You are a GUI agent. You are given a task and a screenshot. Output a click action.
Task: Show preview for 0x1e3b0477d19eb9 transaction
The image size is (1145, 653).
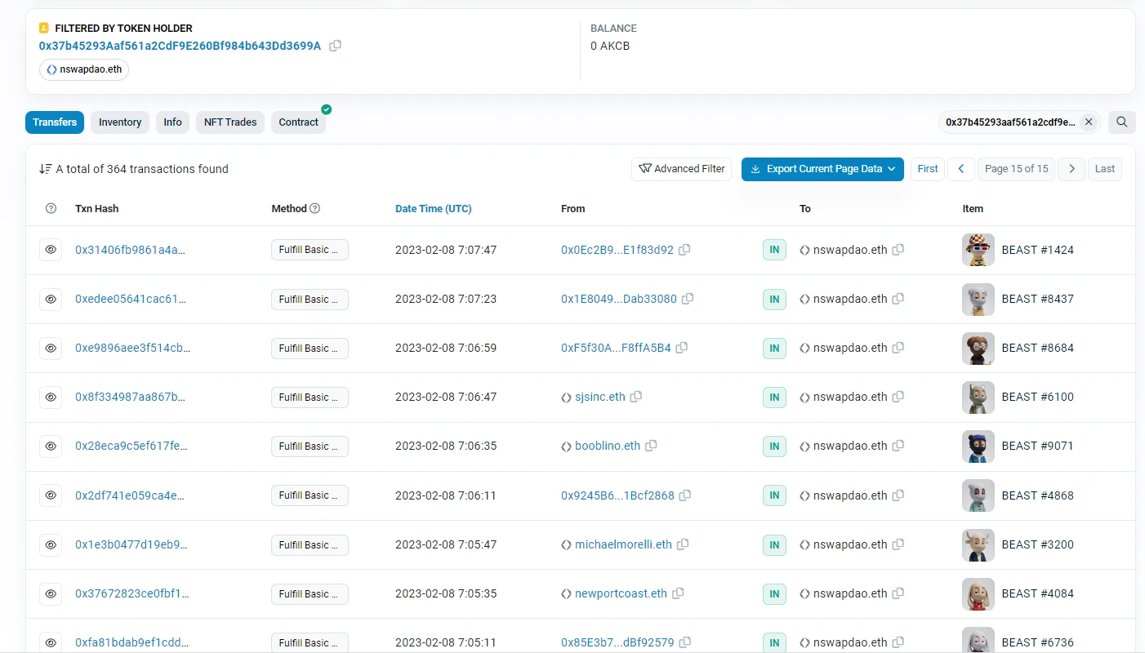pos(51,544)
